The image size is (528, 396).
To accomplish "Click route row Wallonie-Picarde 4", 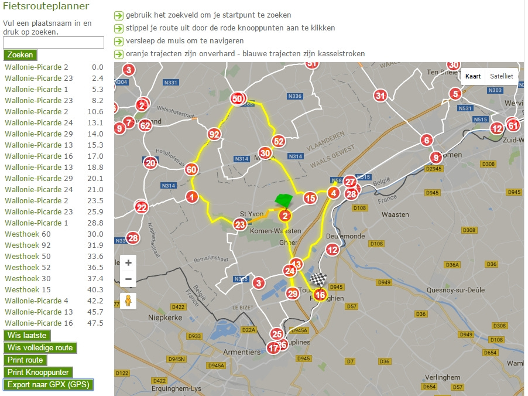I will coord(54,301).
